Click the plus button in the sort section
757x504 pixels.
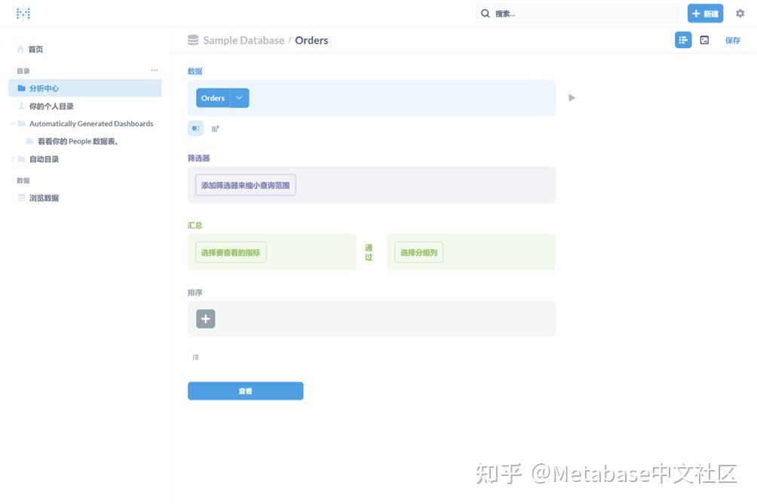205,319
